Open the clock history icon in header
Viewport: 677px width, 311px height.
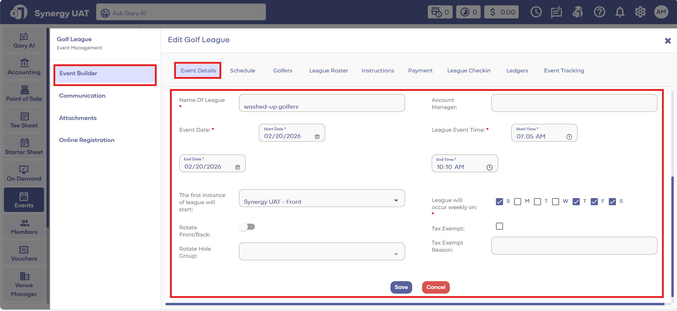click(536, 12)
